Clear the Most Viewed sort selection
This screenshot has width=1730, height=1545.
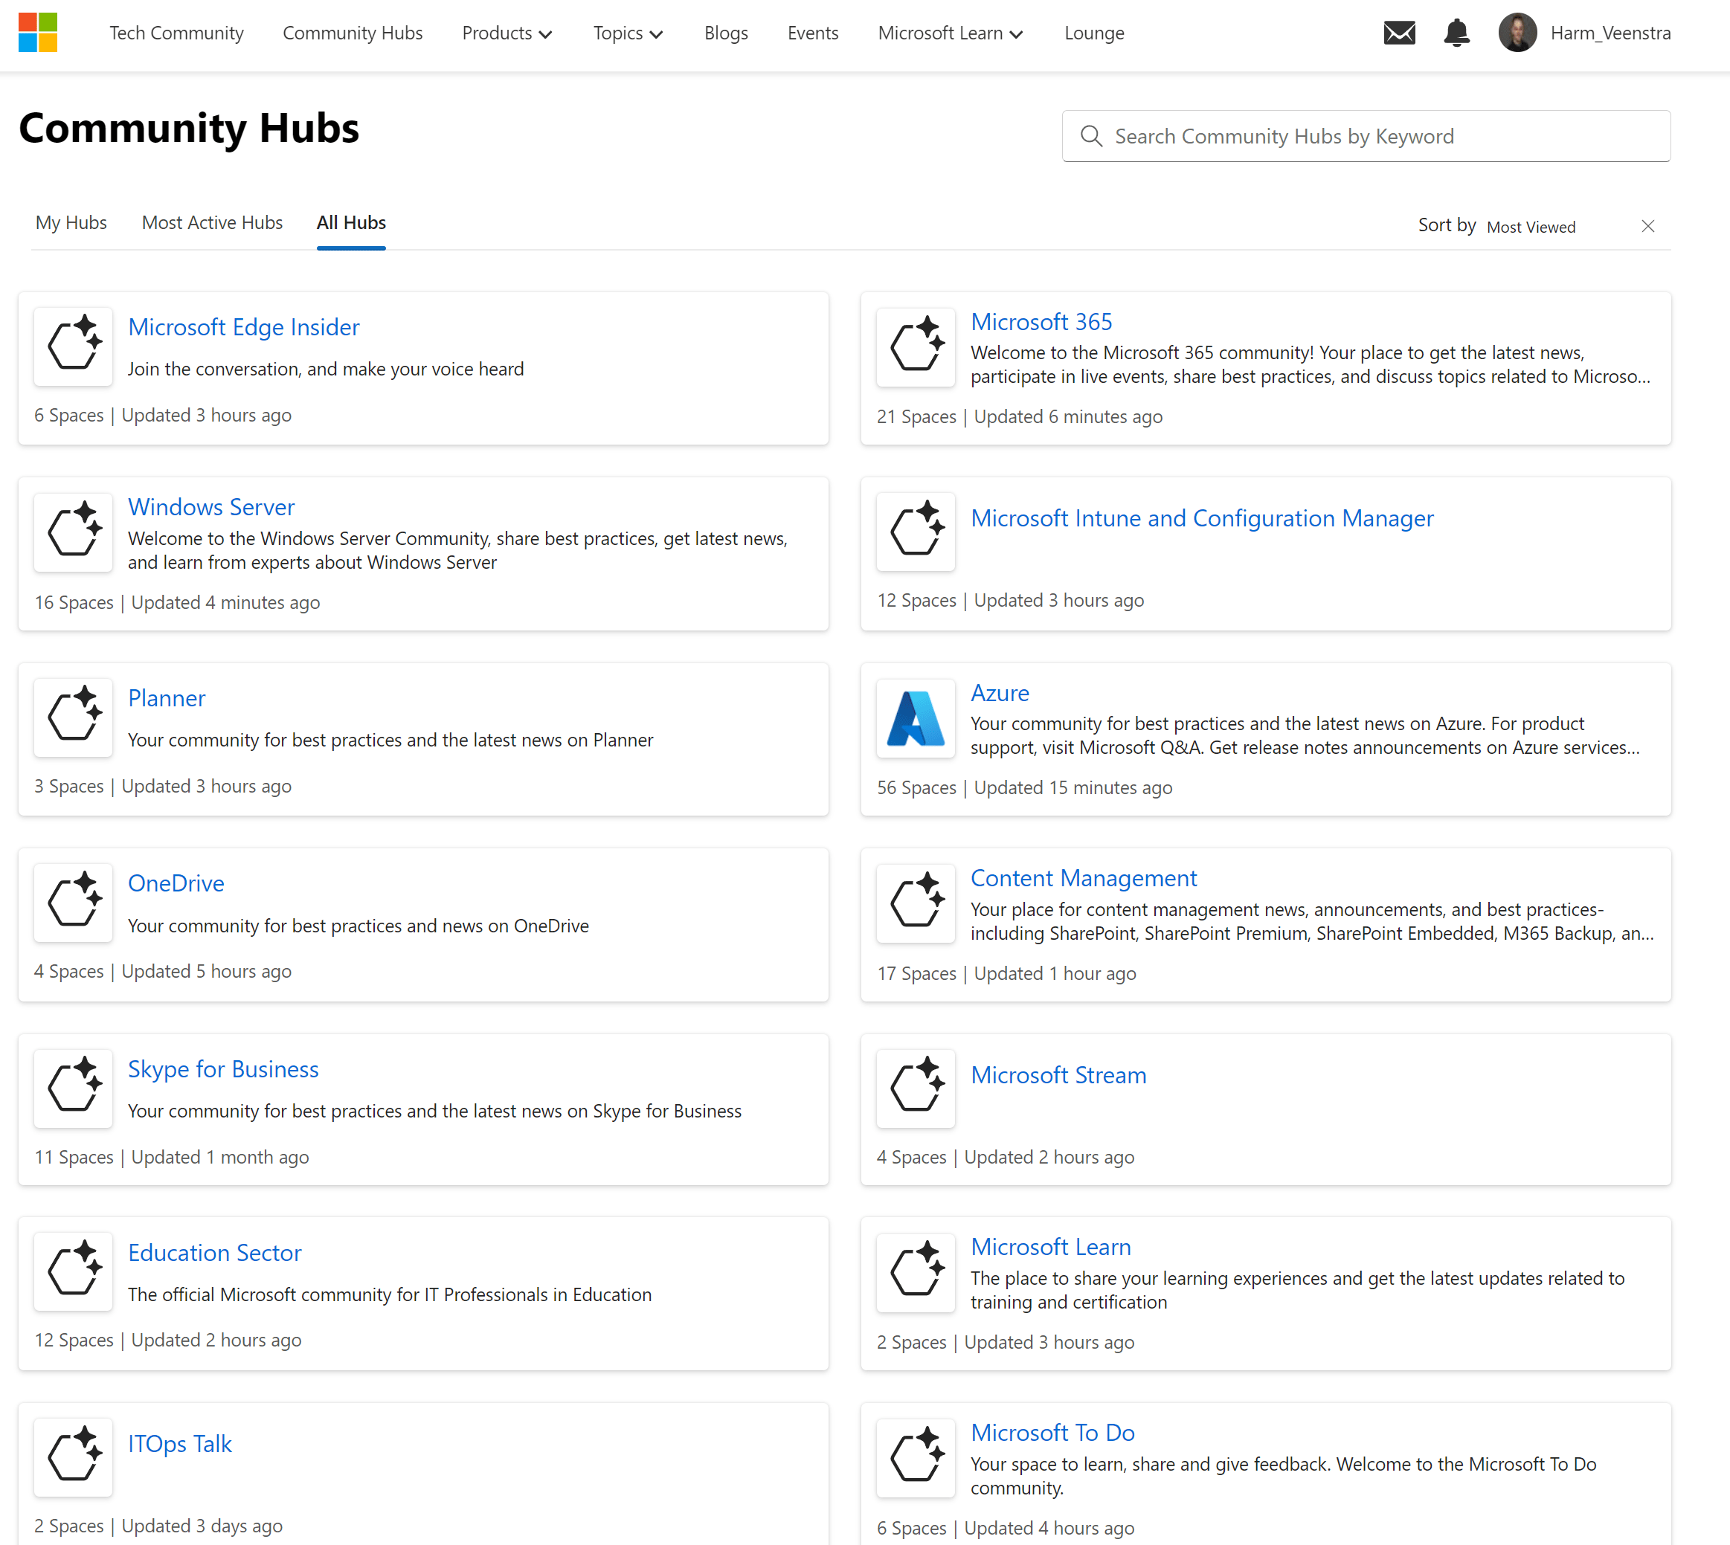click(x=1647, y=226)
